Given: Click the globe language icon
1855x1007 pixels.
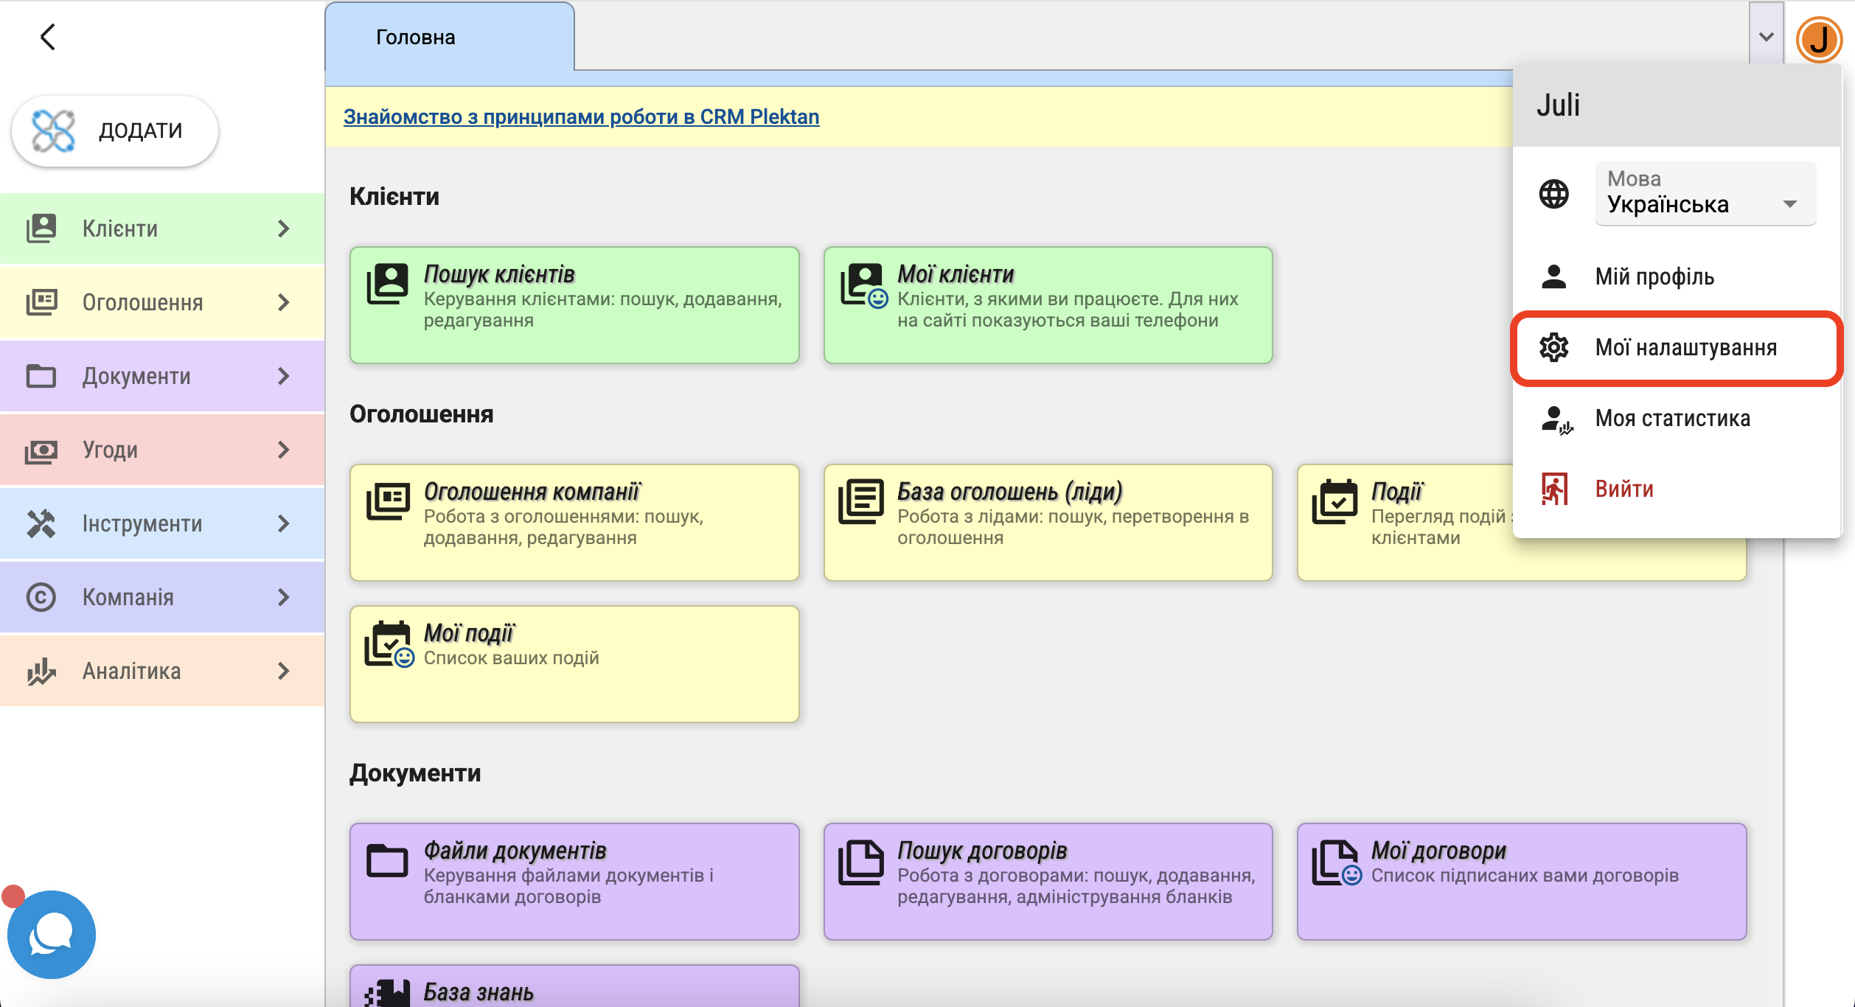Looking at the screenshot, I should 1553,194.
